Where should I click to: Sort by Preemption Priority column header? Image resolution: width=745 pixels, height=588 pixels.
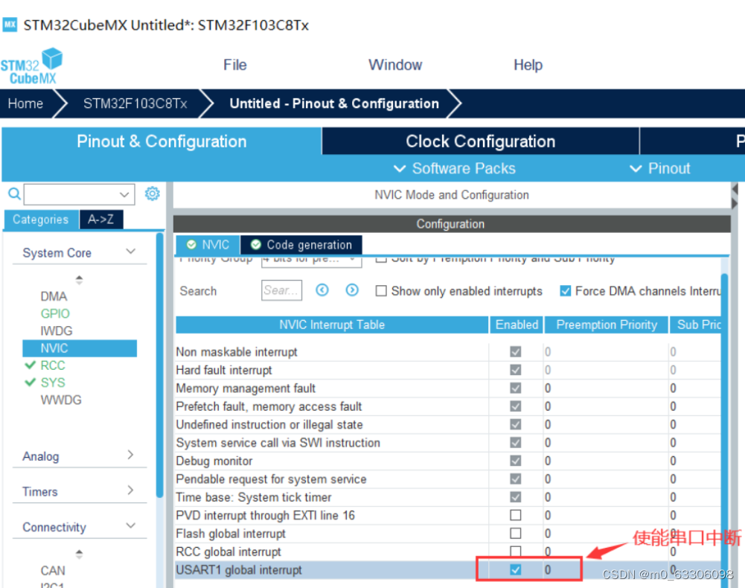click(607, 325)
